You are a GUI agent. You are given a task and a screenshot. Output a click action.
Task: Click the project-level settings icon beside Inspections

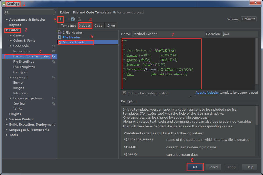(x=53, y=51)
